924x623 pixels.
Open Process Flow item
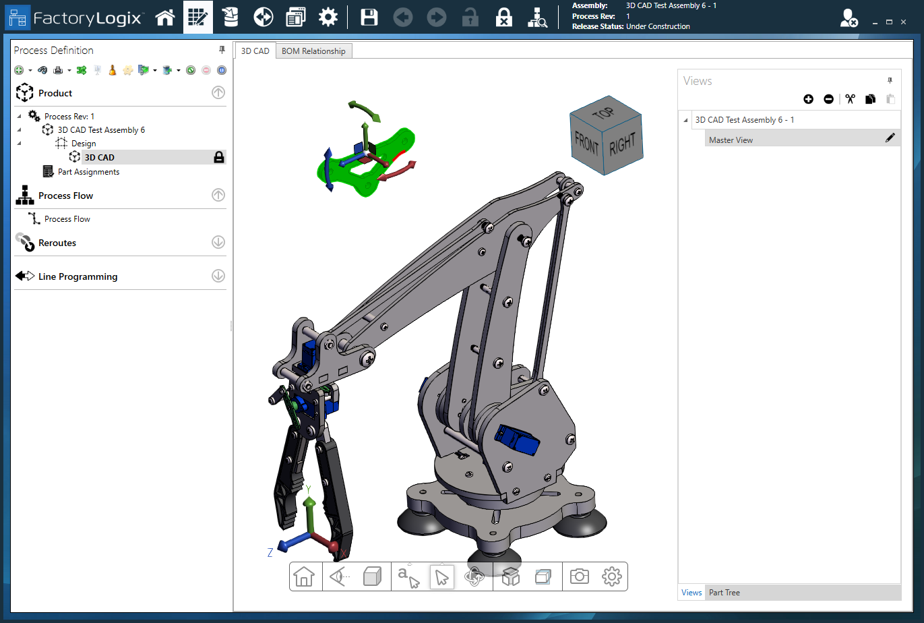click(67, 219)
